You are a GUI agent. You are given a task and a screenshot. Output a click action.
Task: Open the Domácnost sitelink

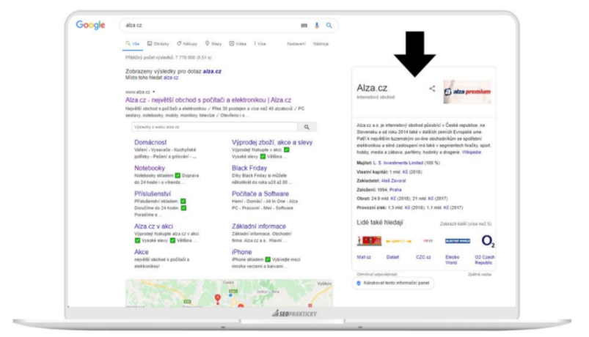coord(150,142)
